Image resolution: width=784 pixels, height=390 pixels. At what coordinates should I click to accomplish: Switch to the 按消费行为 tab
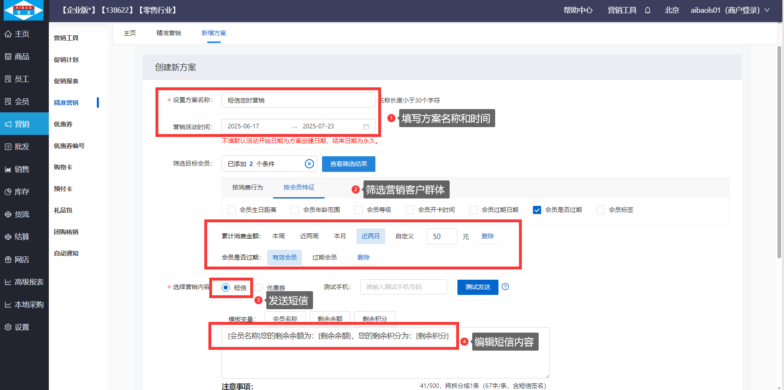(247, 187)
